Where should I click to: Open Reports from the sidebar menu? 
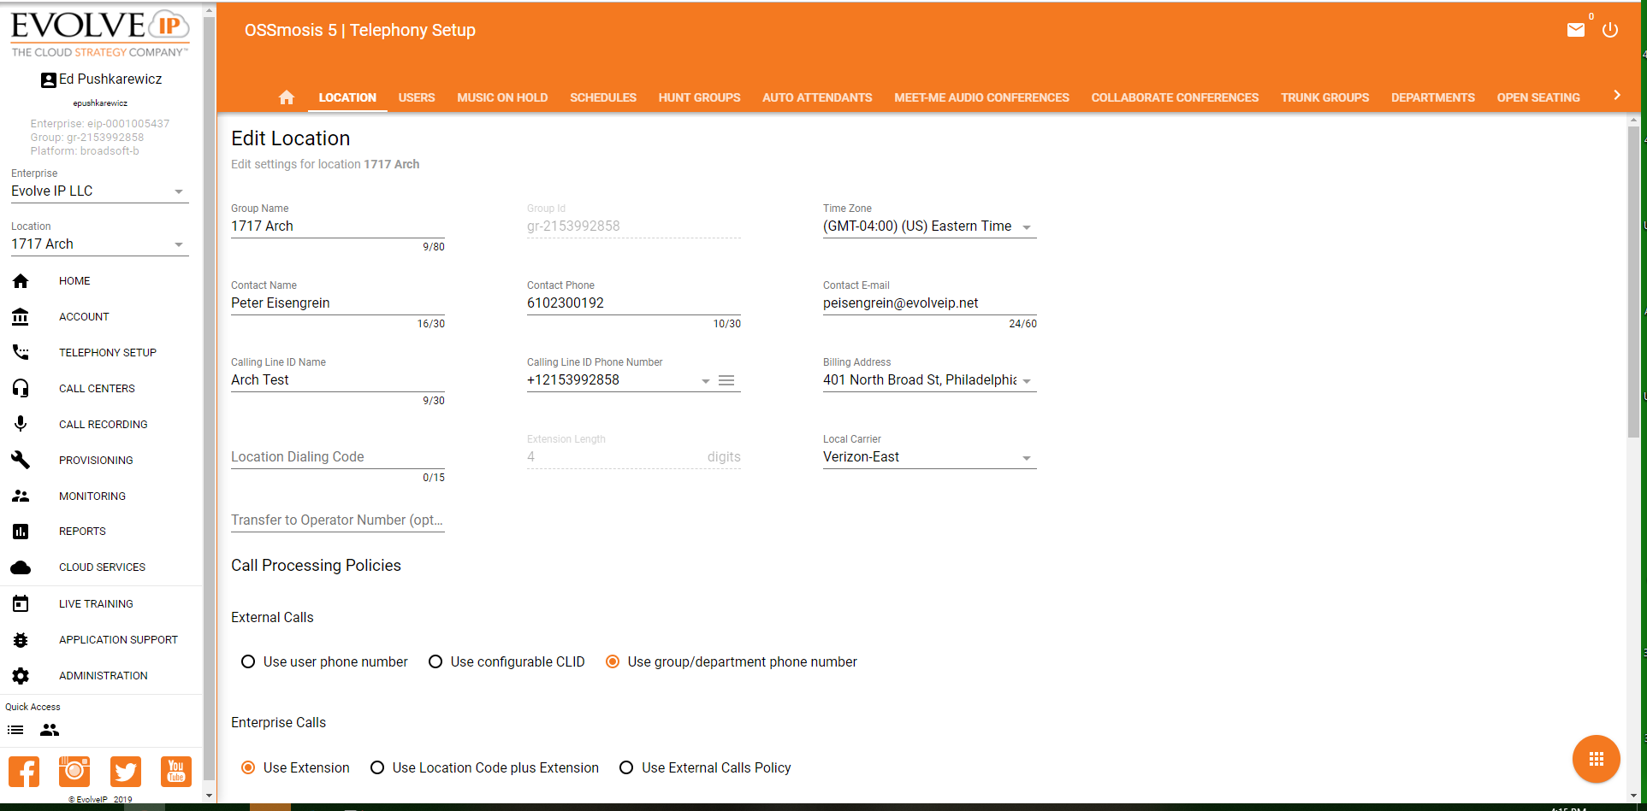coord(82,531)
